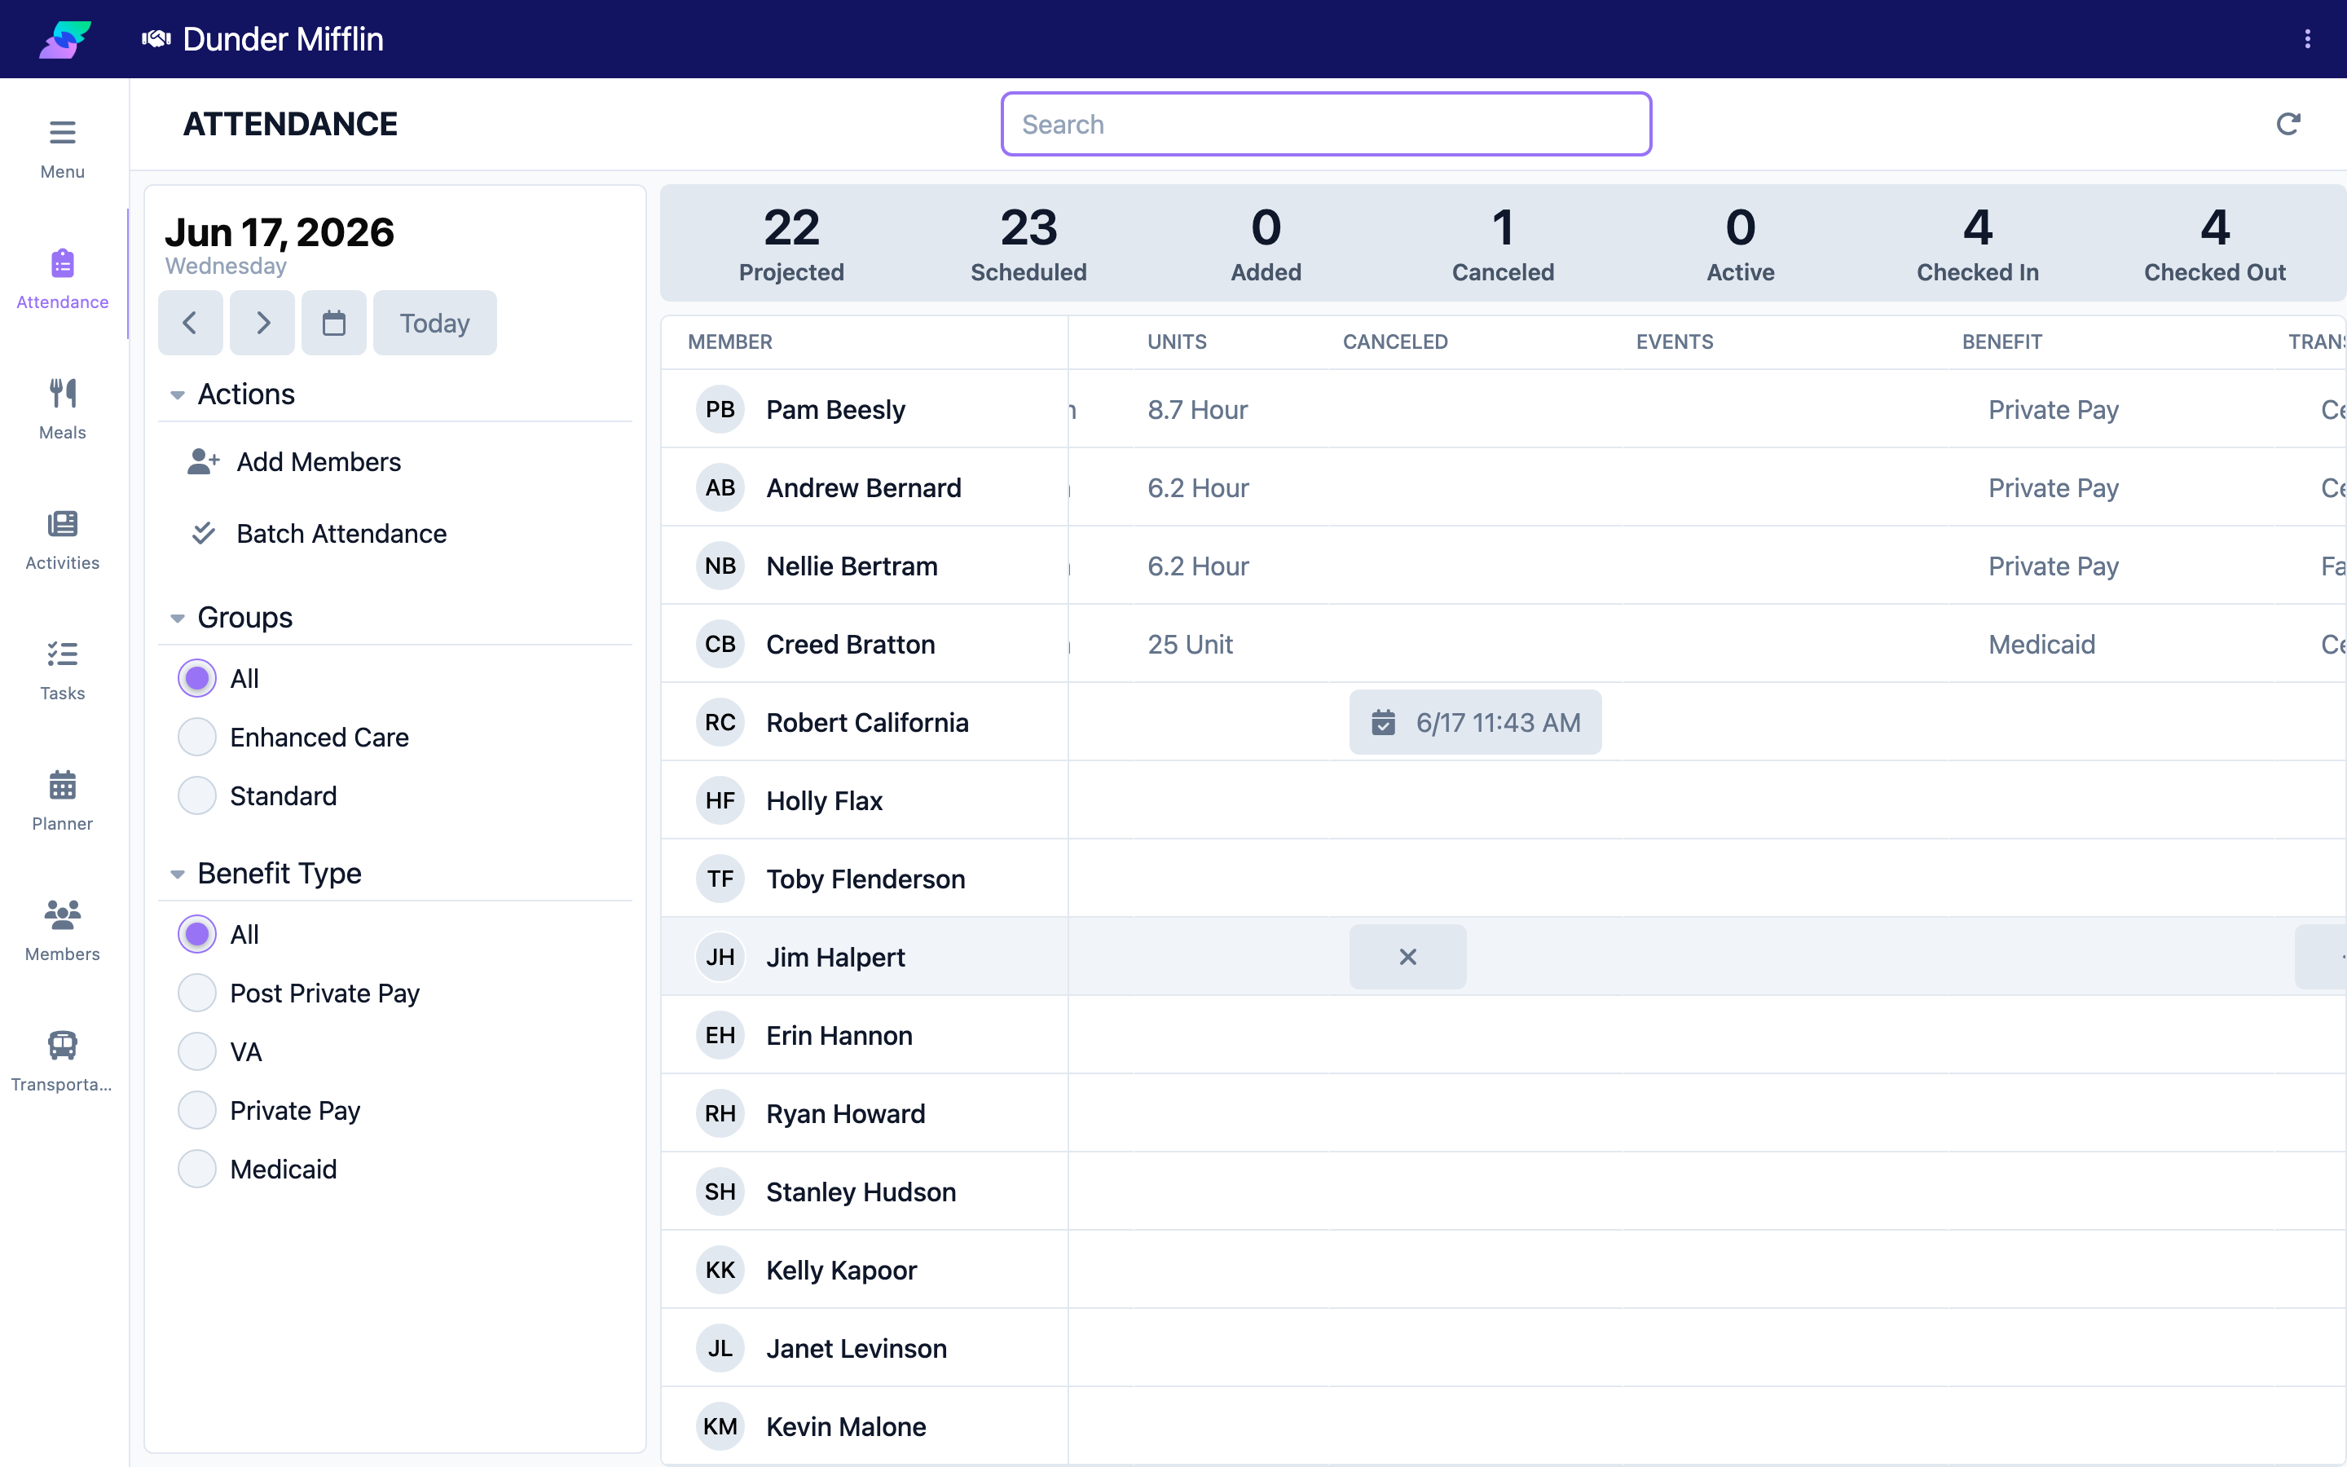Screen dimensions: 2347x1467
Task: Collapse the Actions section
Action: coord(178,395)
